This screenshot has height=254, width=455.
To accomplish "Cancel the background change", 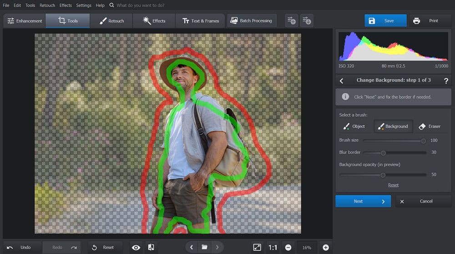I will pyautogui.click(x=422, y=201).
